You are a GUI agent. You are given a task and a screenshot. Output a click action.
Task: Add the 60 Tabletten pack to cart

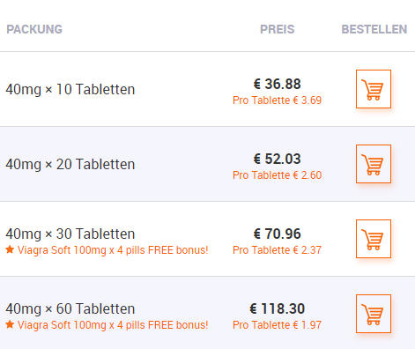tap(374, 314)
